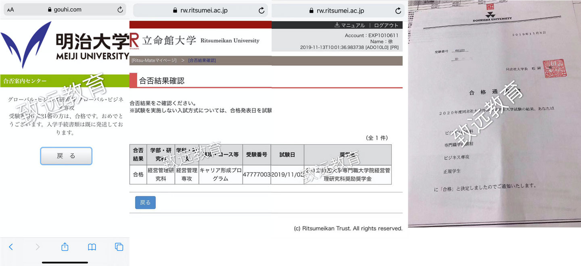Reload the page showing Ritsumeikan University logo
The height and width of the screenshot is (266, 581).
click(261, 10)
